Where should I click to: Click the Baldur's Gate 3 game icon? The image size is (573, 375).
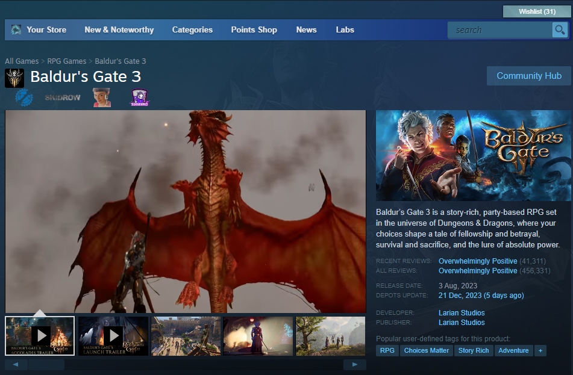tap(14, 78)
